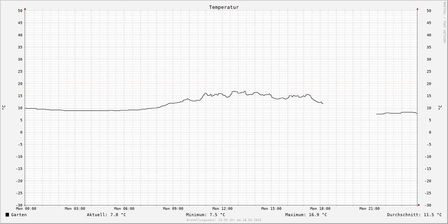Click the -15 label on the right axis
The height and width of the screenshot is (224, 448).
point(427,169)
